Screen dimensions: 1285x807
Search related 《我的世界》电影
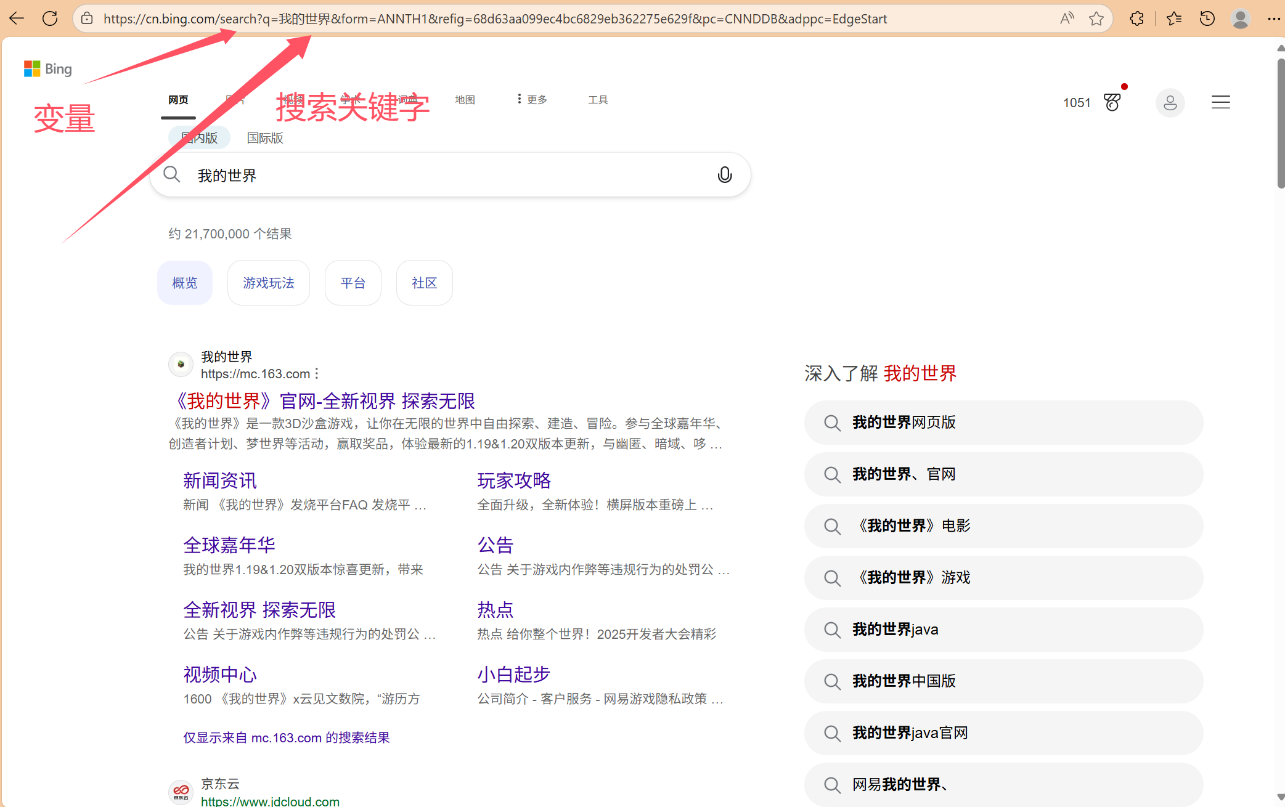[x=1003, y=526]
